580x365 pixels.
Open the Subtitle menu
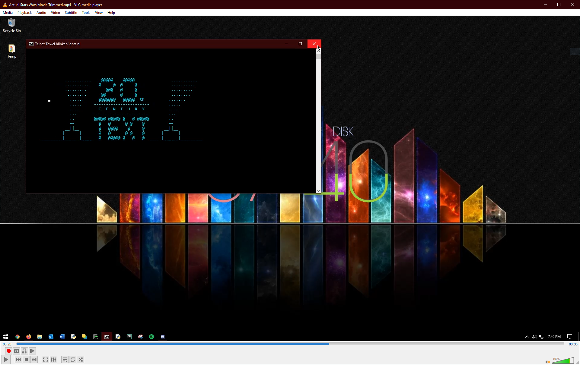tap(71, 12)
